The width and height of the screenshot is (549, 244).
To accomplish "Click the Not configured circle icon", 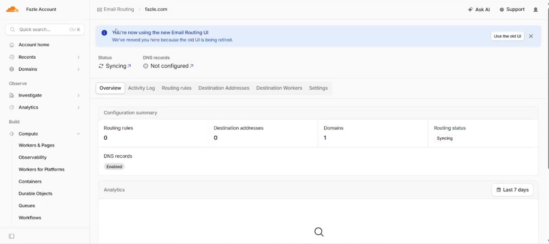I will pyautogui.click(x=146, y=66).
